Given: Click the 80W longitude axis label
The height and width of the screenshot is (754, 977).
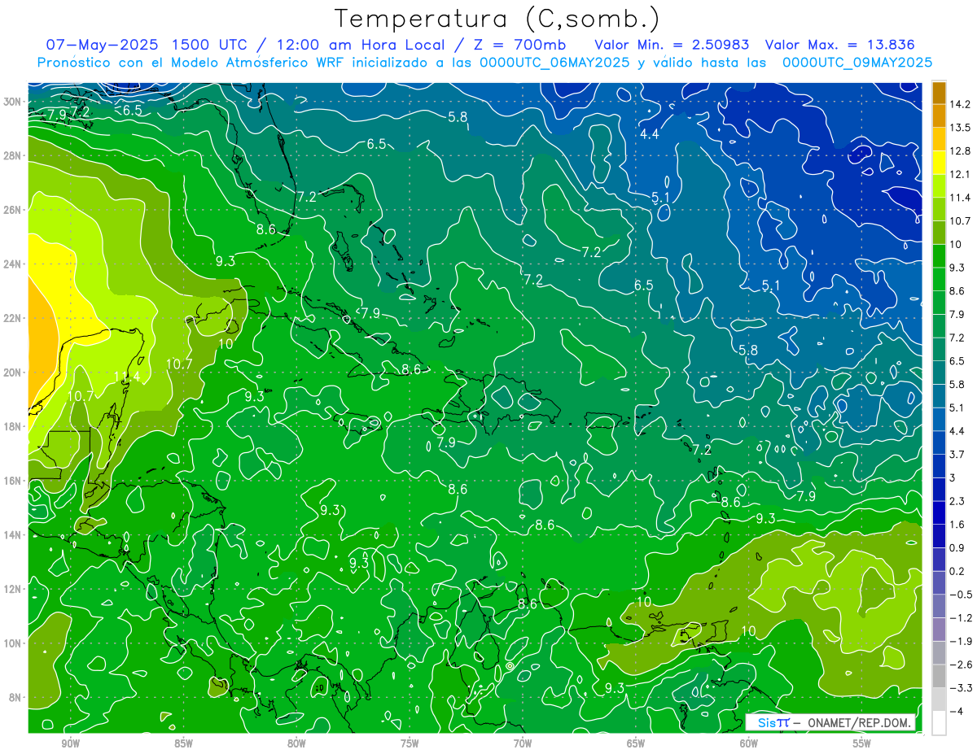Looking at the screenshot, I should (x=296, y=744).
